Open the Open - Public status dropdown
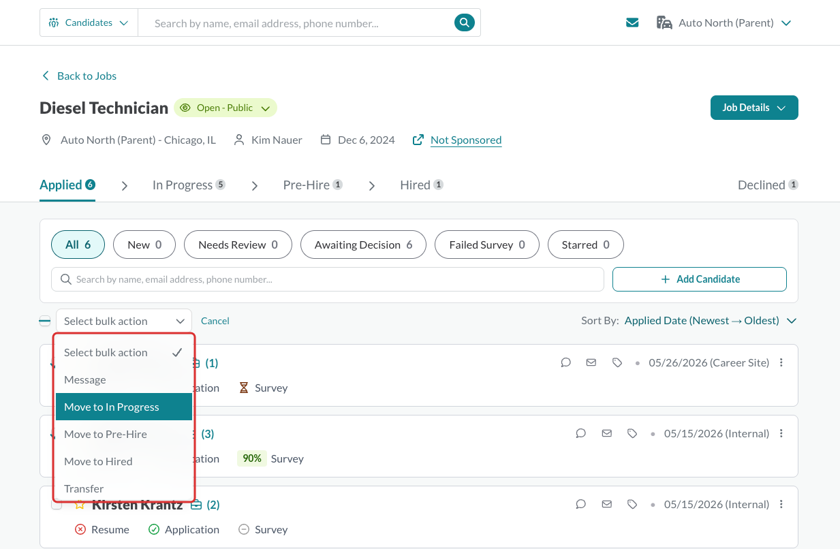 (x=225, y=108)
